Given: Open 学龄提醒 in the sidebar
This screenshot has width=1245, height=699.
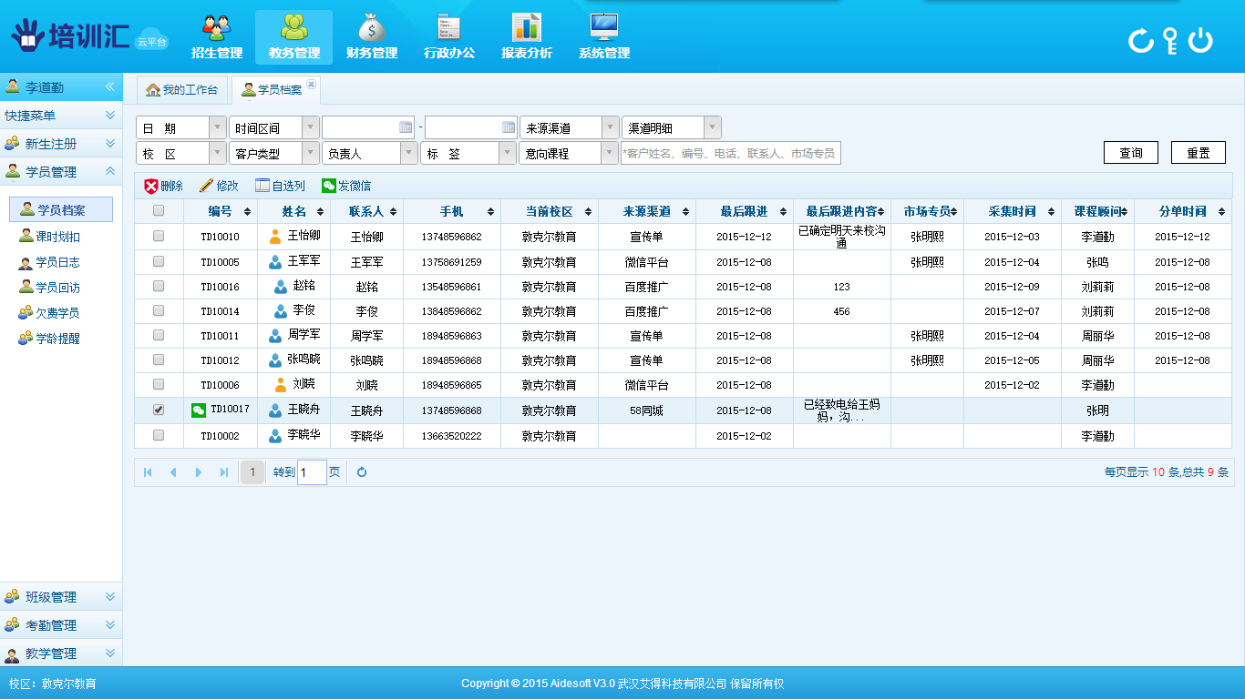Looking at the screenshot, I should (x=50, y=339).
